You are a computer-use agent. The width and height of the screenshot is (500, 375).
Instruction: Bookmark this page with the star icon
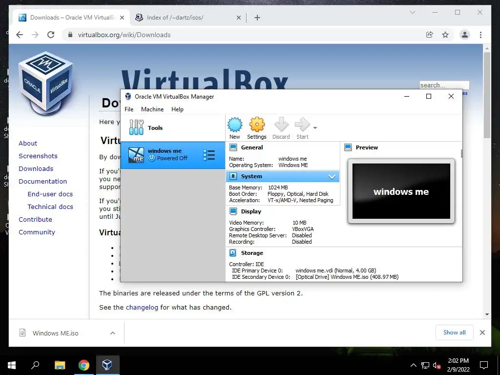(445, 35)
